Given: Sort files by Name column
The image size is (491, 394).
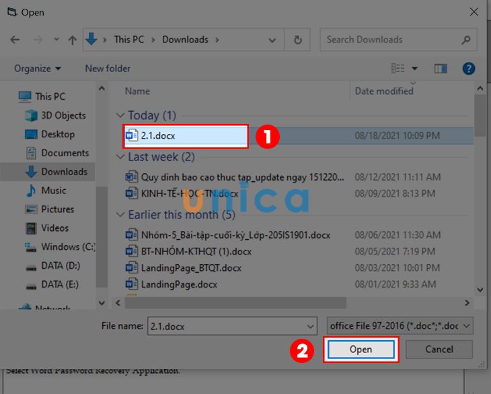Looking at the screenshot, I should (x=137, y=91).
